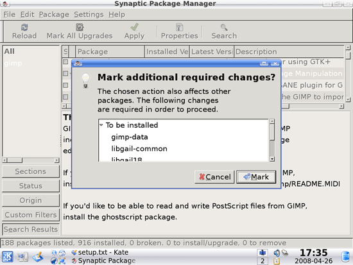This screenshot has width=353, height=265.
Task: Toggle the second package row checkbox
Action: pyautogui.click(x=65, y=73)
